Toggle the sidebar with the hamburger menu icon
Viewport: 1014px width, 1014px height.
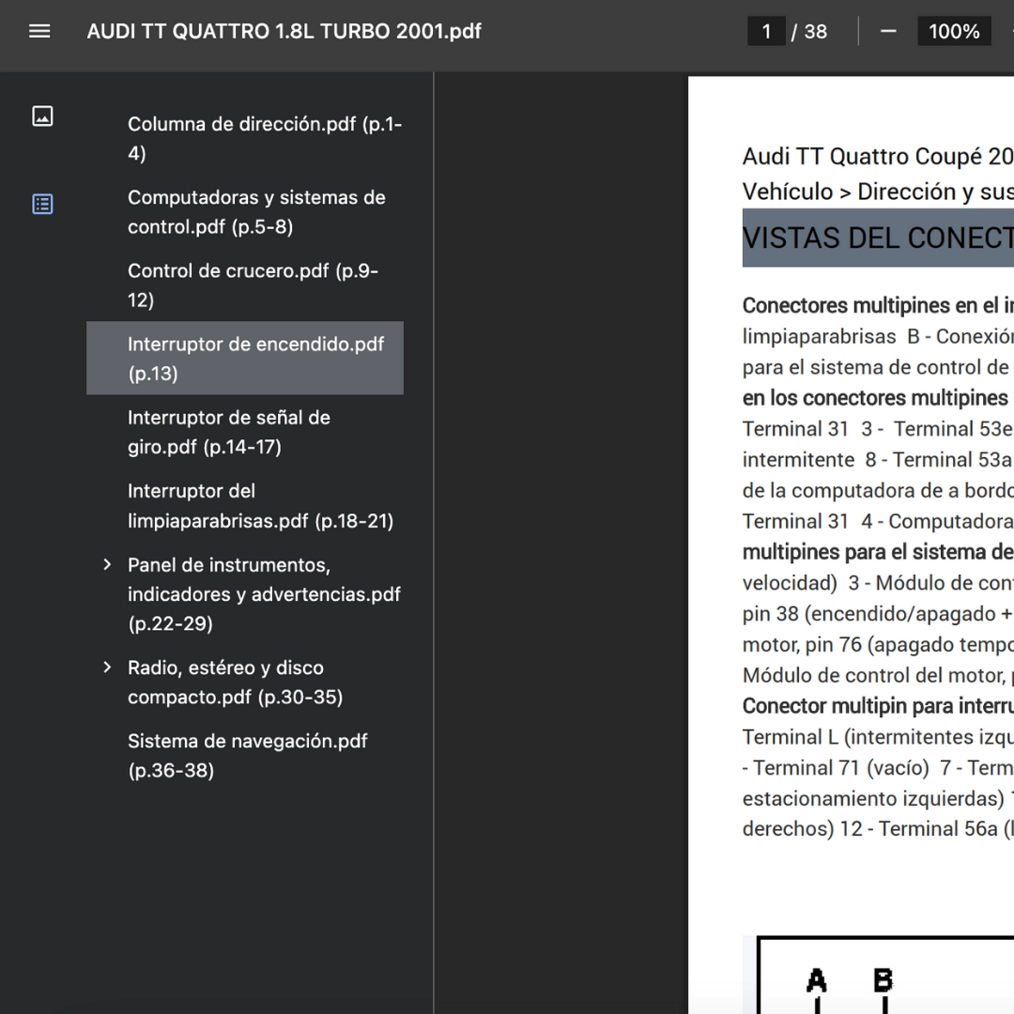pos(39,31)
